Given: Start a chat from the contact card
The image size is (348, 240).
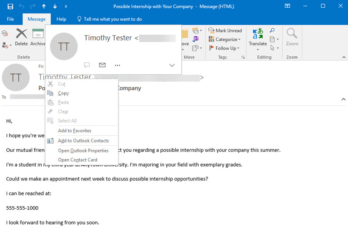Looking at the screenshot, I should coord(87,64).
